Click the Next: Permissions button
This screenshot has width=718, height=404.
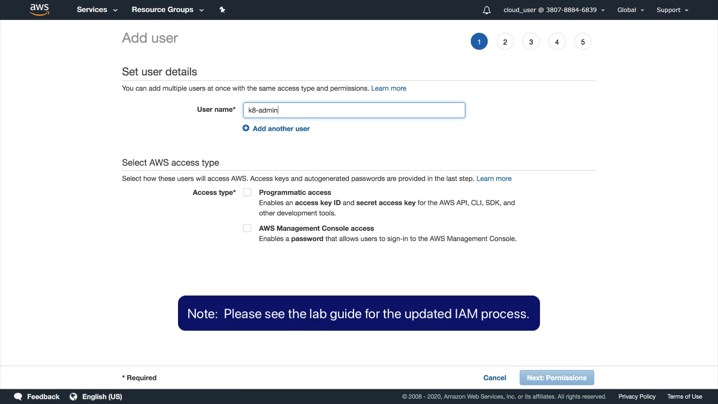tap(556, 378)
